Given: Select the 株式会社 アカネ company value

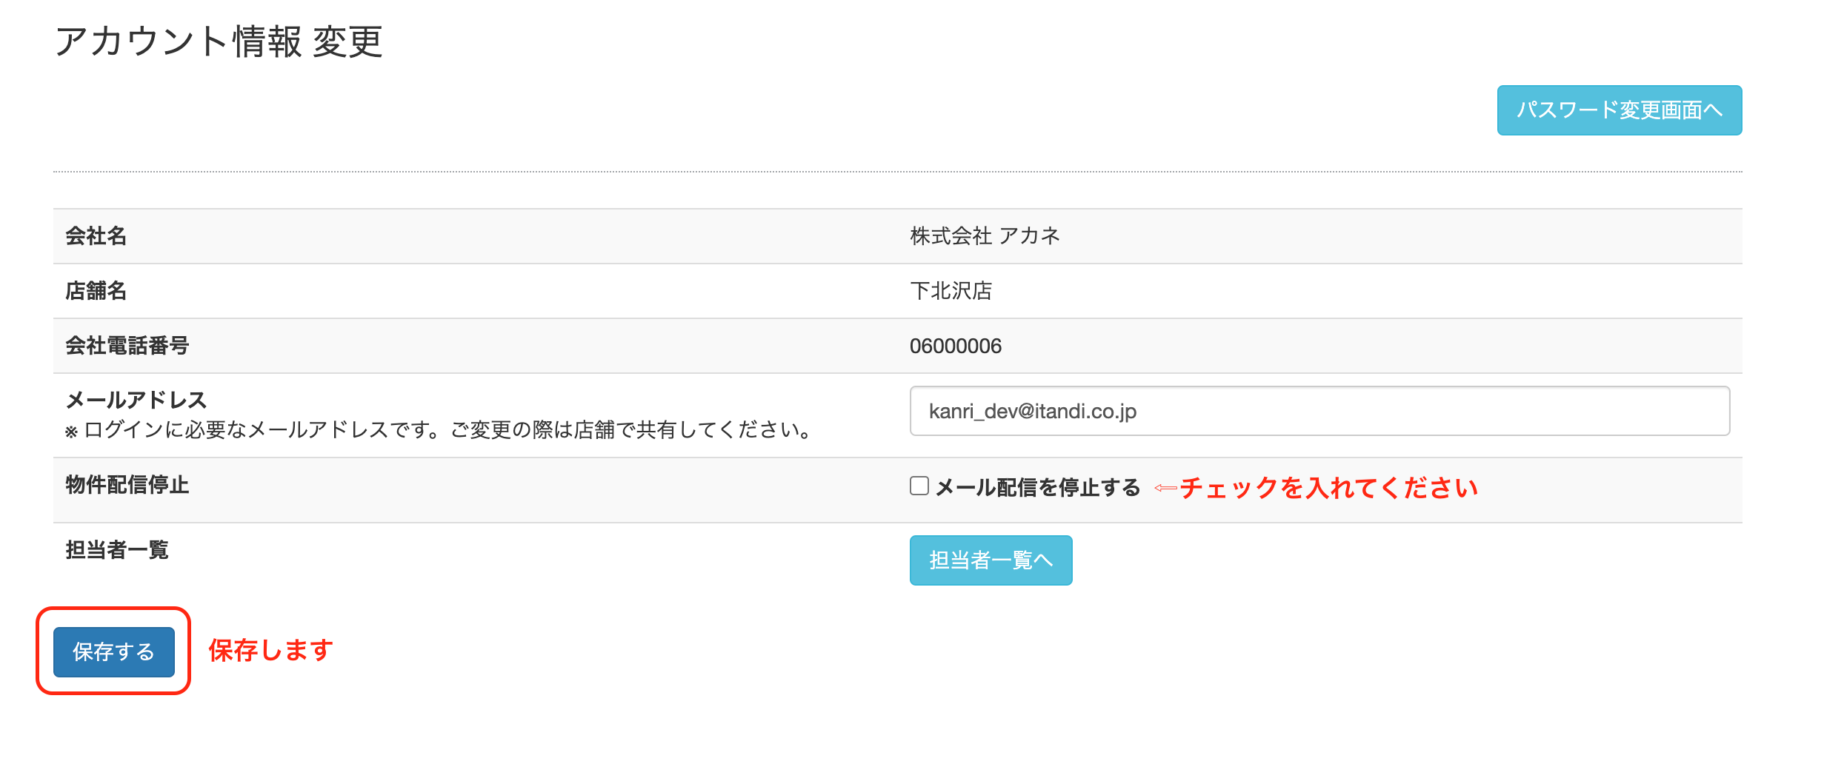Looking at the screenshot, I should pos(985,236).
